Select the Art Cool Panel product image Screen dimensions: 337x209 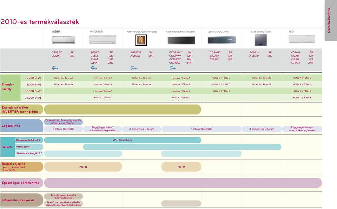coord(261,40)
